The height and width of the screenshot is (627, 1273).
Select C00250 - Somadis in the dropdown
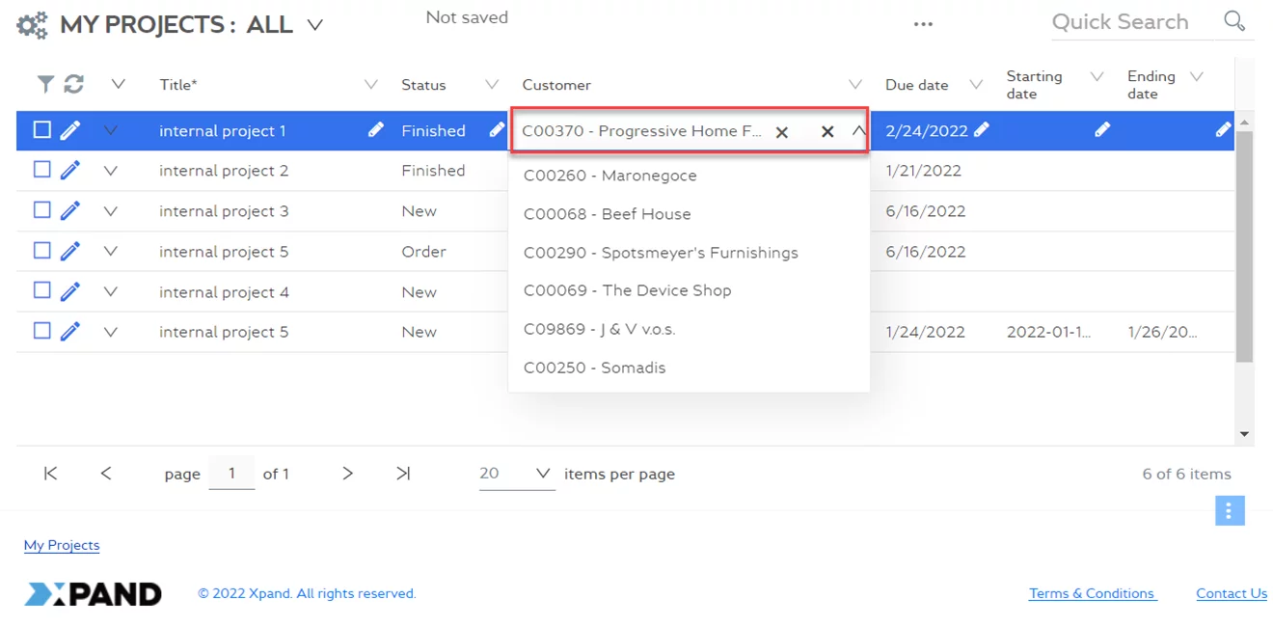(594, 368)
